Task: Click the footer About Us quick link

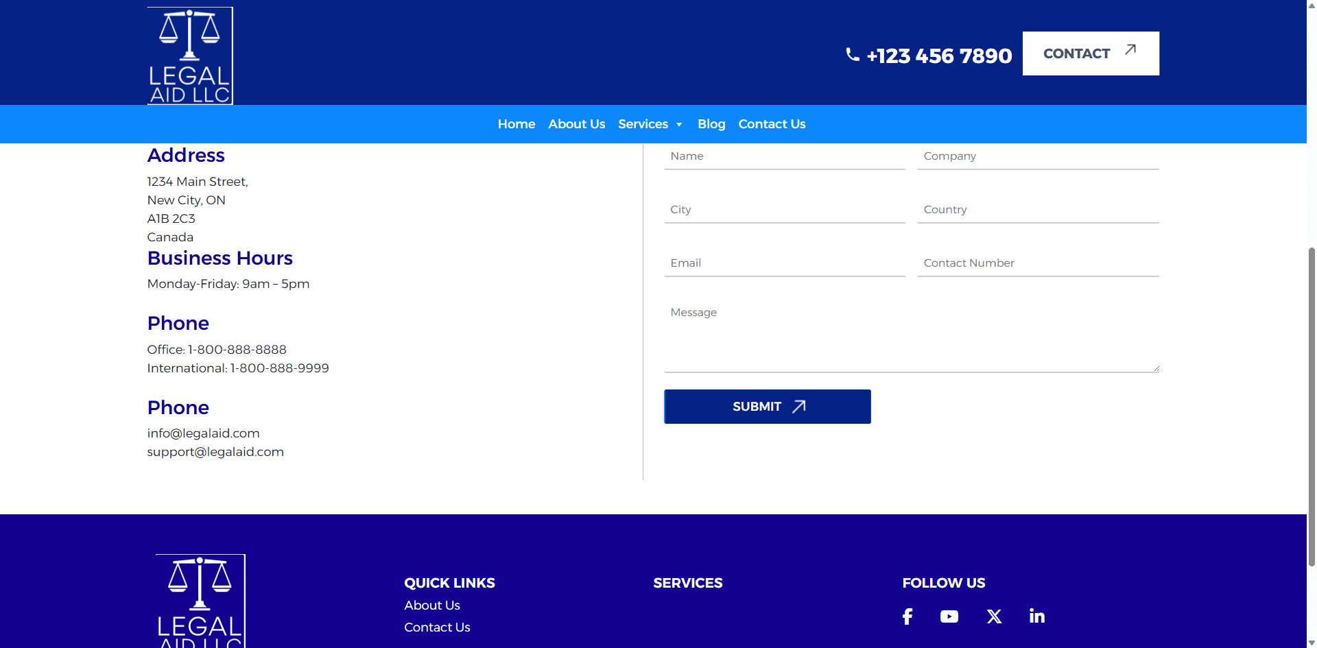Action: pyautogui.click(x=432, y=605)
